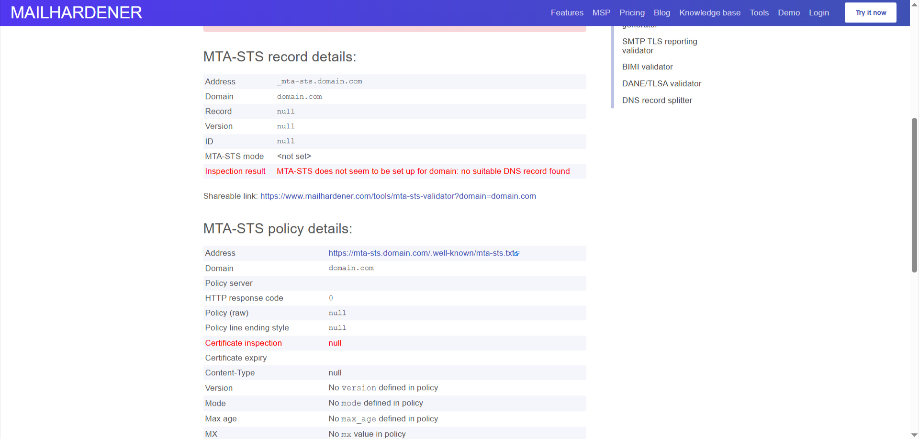The image size is (919, 439).
Task: Select the HTTP response code value 0
Action: click(x=331, y=298)
